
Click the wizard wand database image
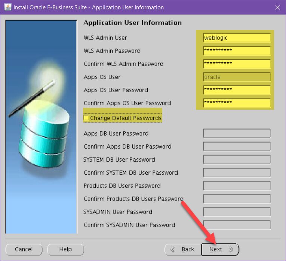click(41, 127)
